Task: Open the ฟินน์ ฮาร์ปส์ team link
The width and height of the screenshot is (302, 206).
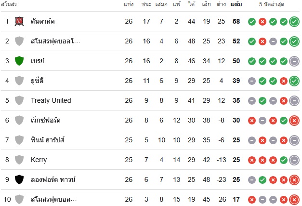Action: pos(48,139)
